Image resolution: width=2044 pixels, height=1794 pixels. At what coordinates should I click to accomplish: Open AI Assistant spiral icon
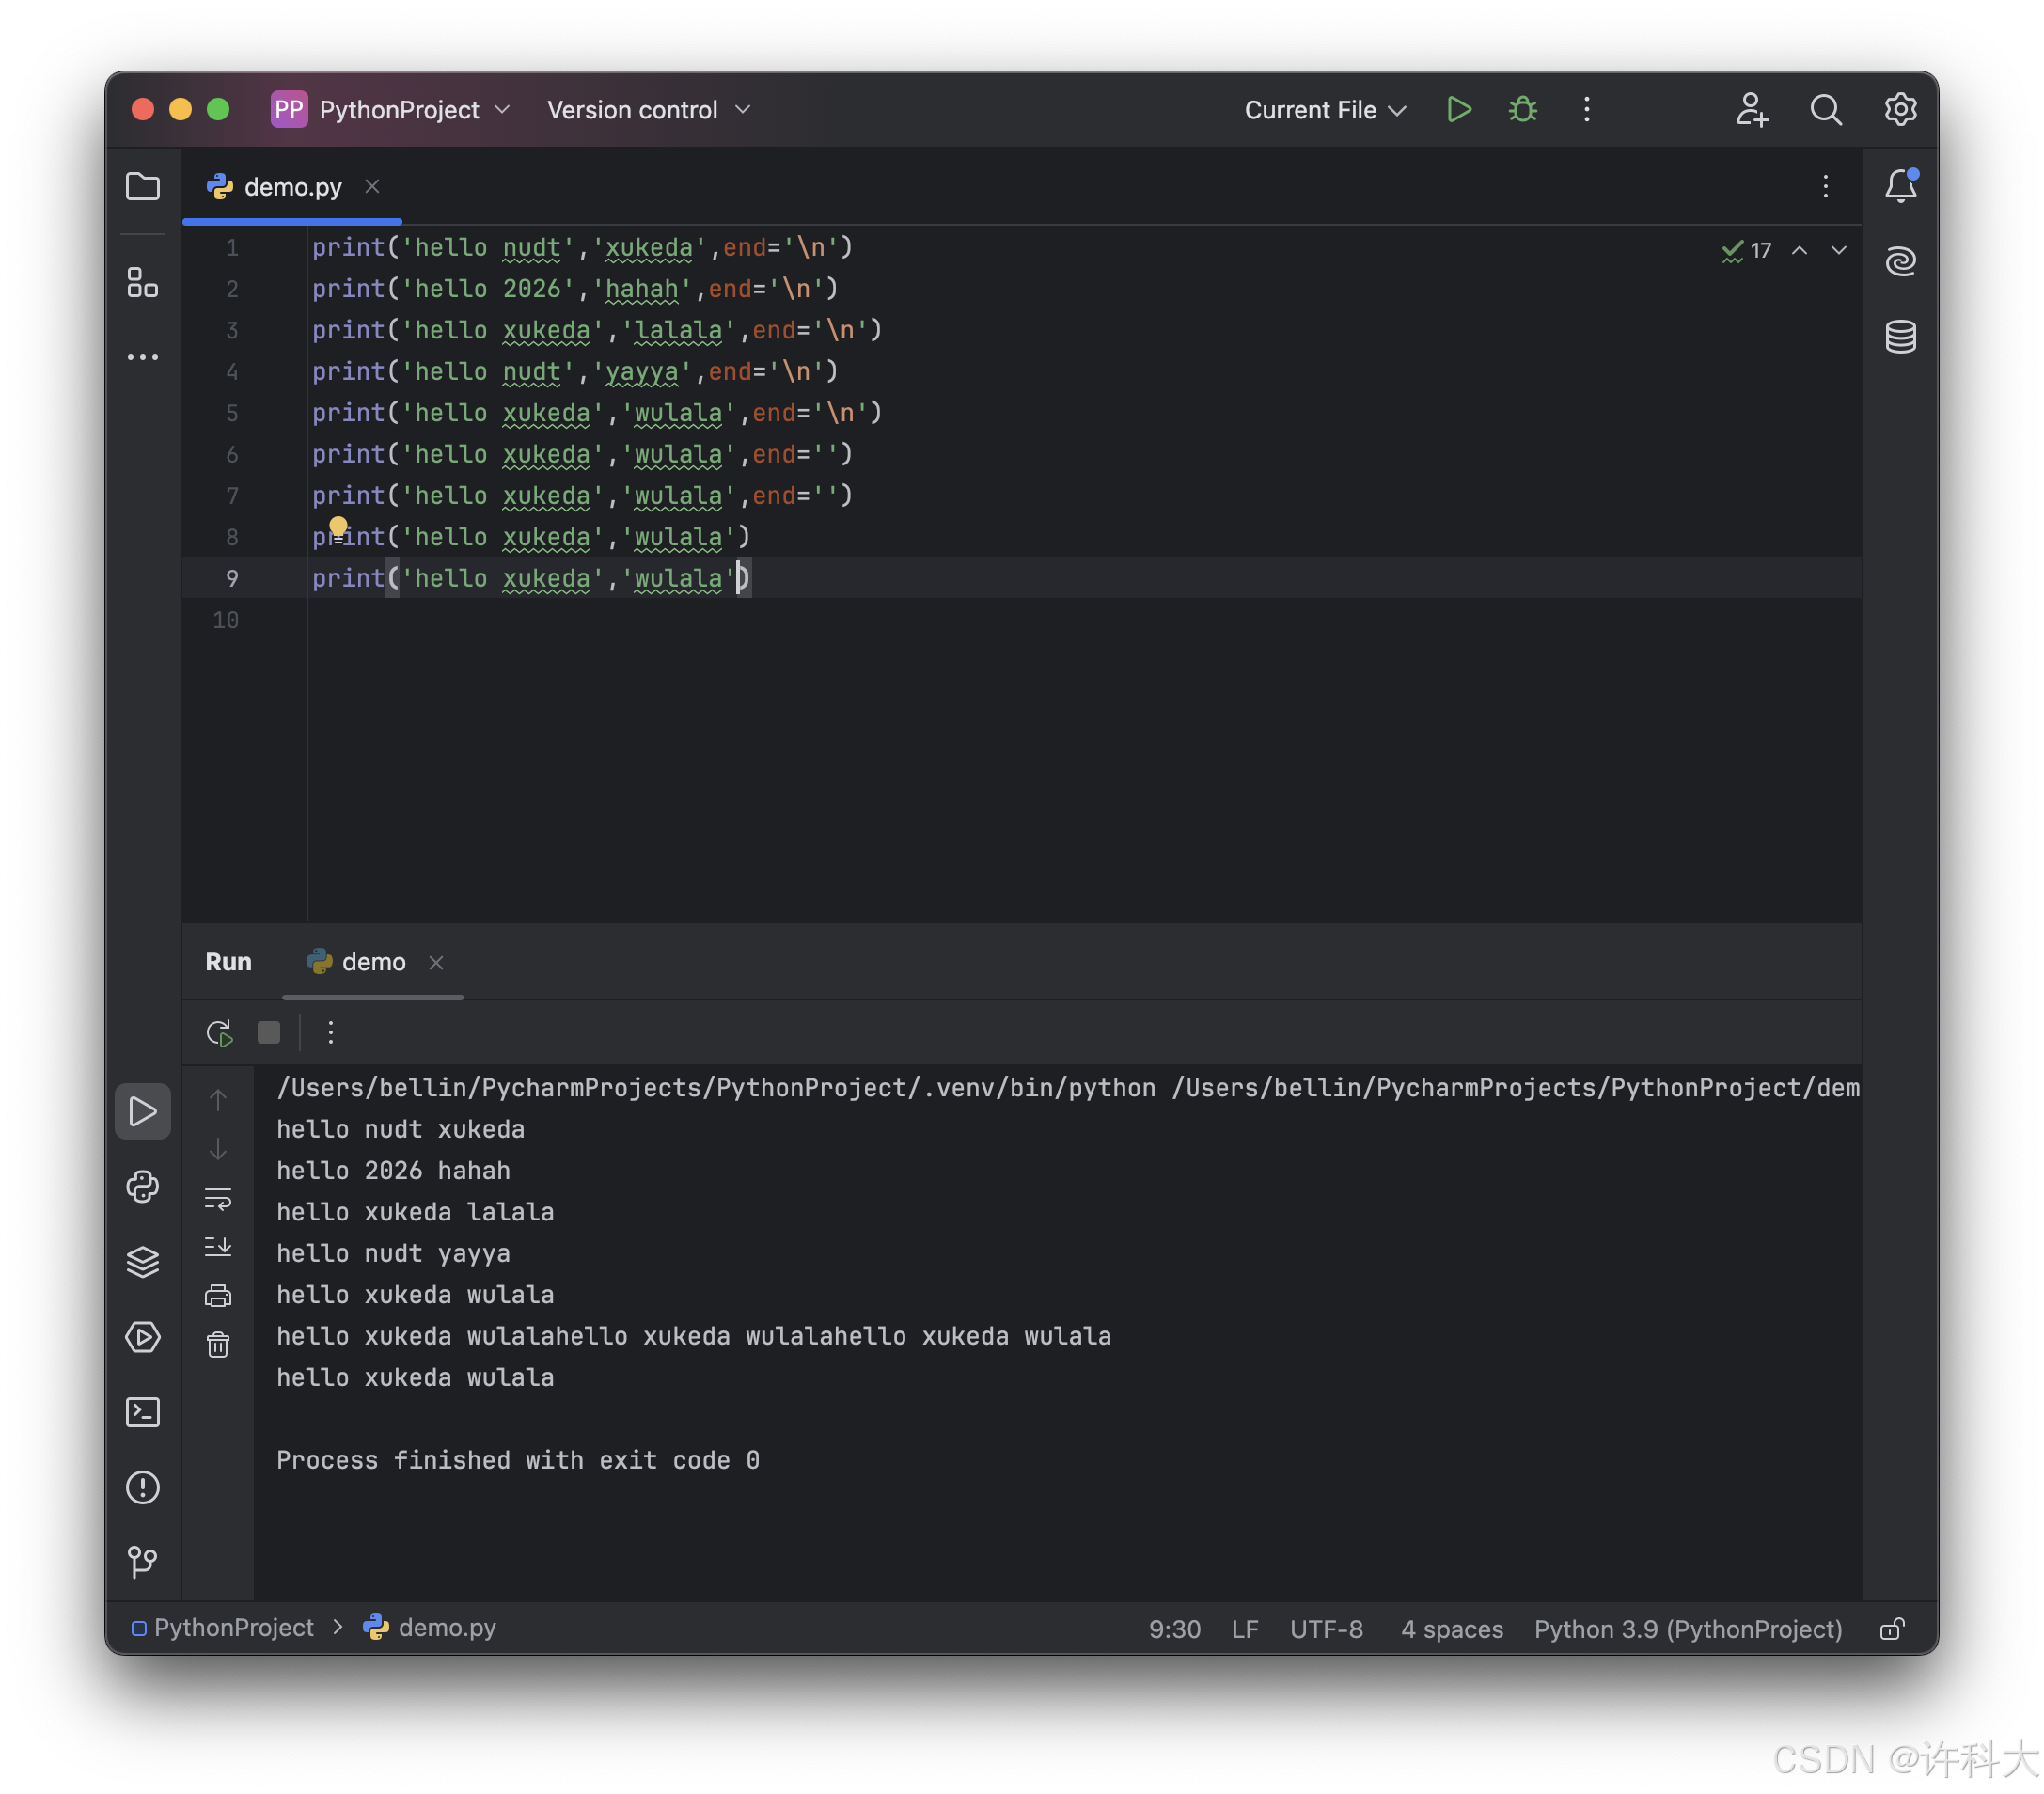(x=1900, y=261)
